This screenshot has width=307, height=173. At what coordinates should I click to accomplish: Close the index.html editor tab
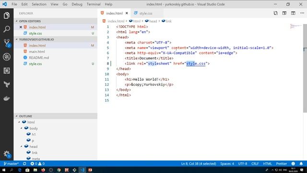(127, 13)
